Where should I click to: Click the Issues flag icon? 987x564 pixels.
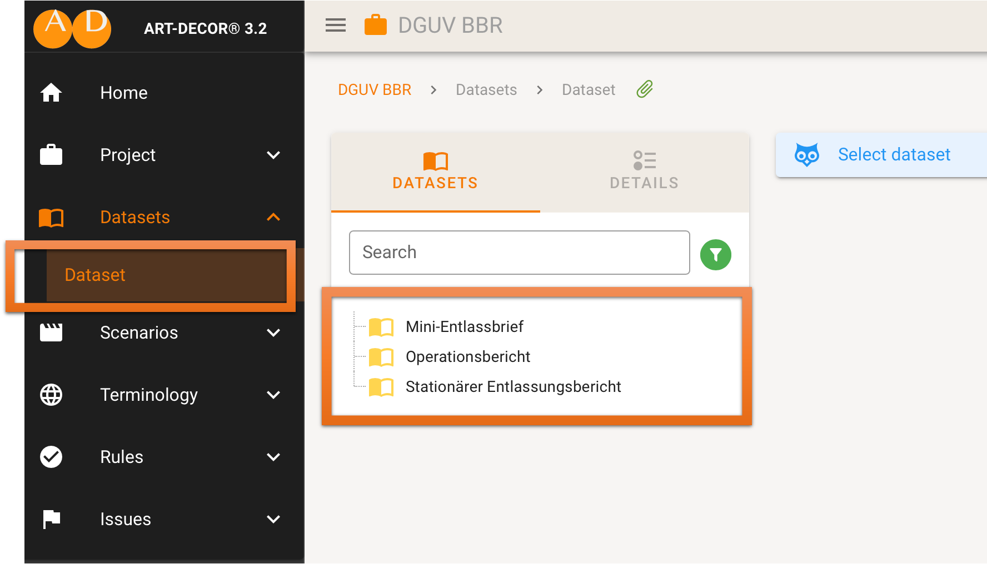pos(51,519)
